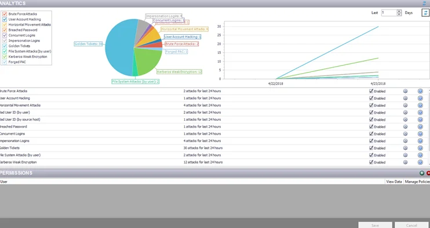Open help for Horizontal Movement Attacks

coord(420,106)
